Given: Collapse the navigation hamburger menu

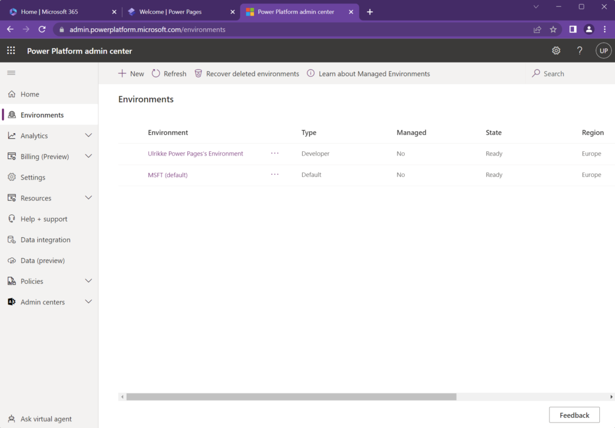Looking at the screenshot, I should [11, 73].
